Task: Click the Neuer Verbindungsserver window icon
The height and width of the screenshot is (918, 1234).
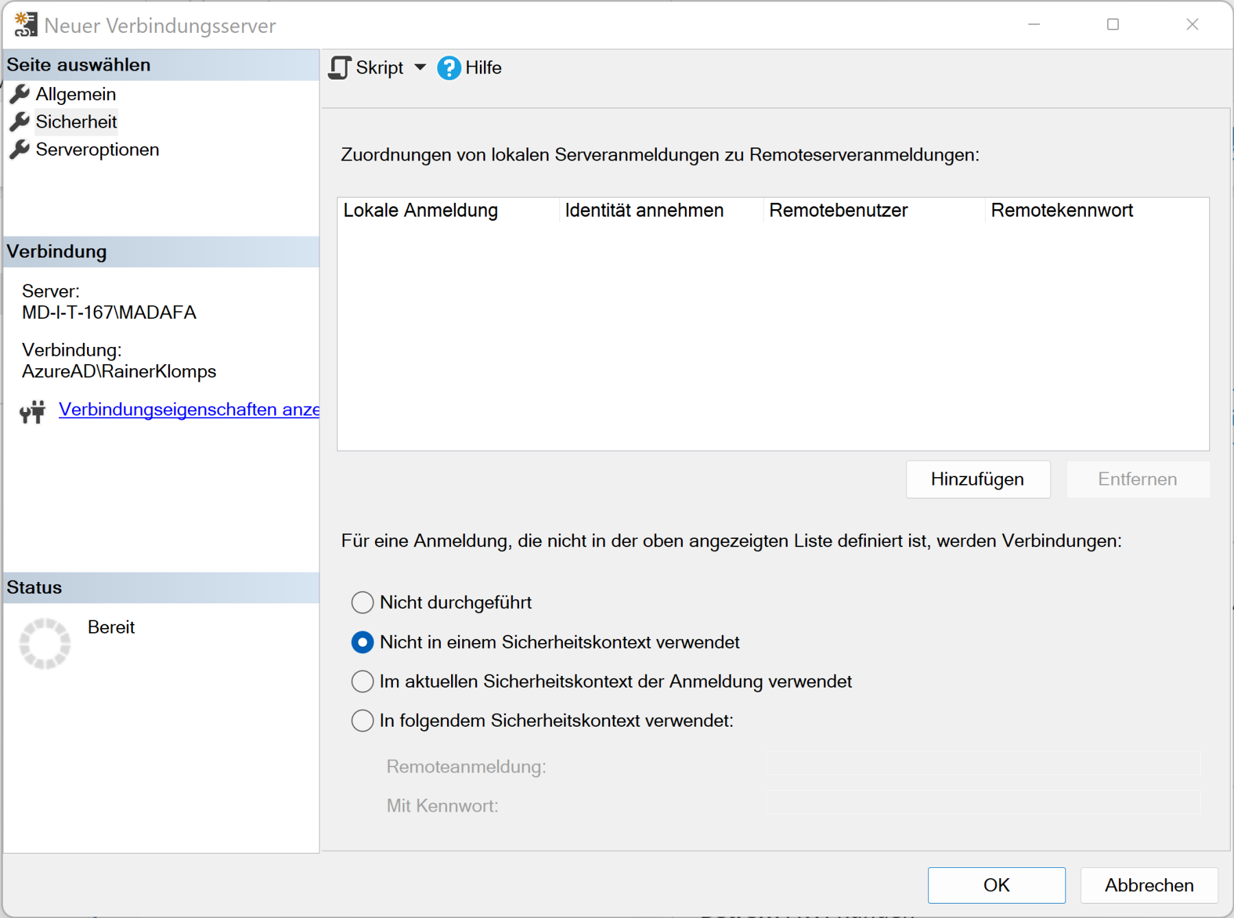Action: (26, 25)
